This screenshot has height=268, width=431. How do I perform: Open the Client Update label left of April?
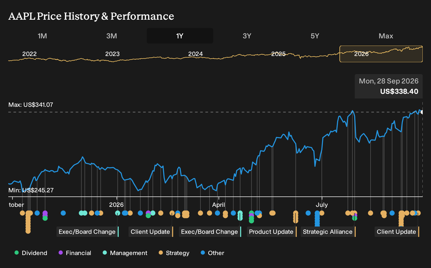click(x=151, y=232)
